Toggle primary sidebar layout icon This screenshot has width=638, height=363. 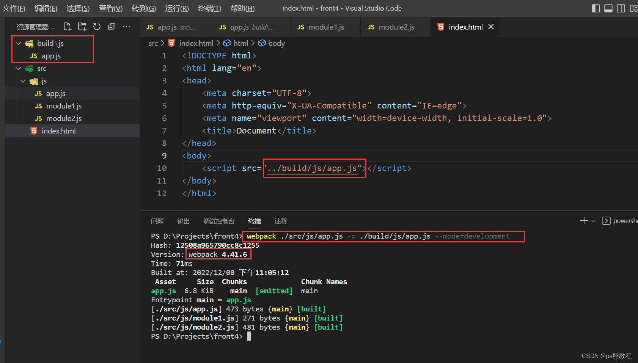click(596, 8)
